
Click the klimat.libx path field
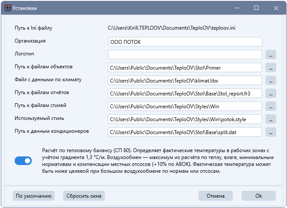[x=185, y=80]
